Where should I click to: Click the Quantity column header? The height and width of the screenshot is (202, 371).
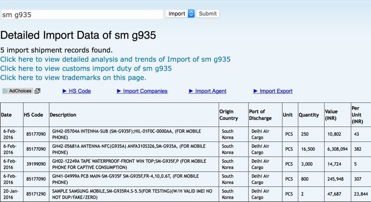point(311,114)
